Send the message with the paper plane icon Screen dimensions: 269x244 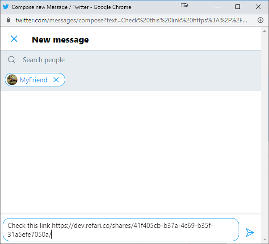coord(250,232)
